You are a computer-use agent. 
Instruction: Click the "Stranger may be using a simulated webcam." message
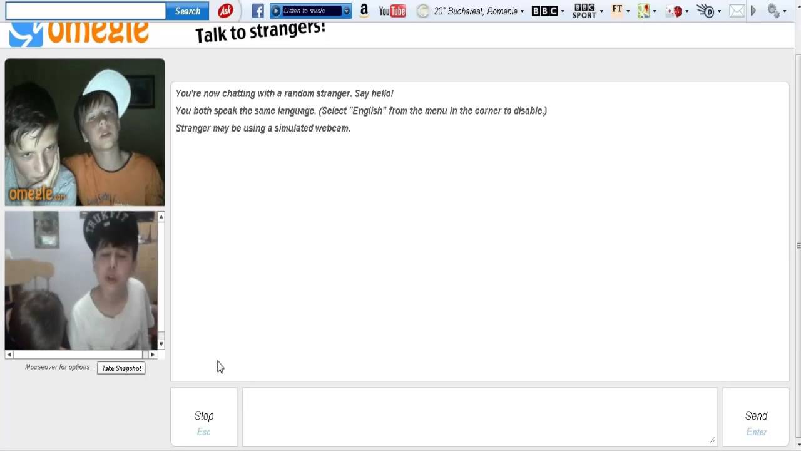click(263, 128)
